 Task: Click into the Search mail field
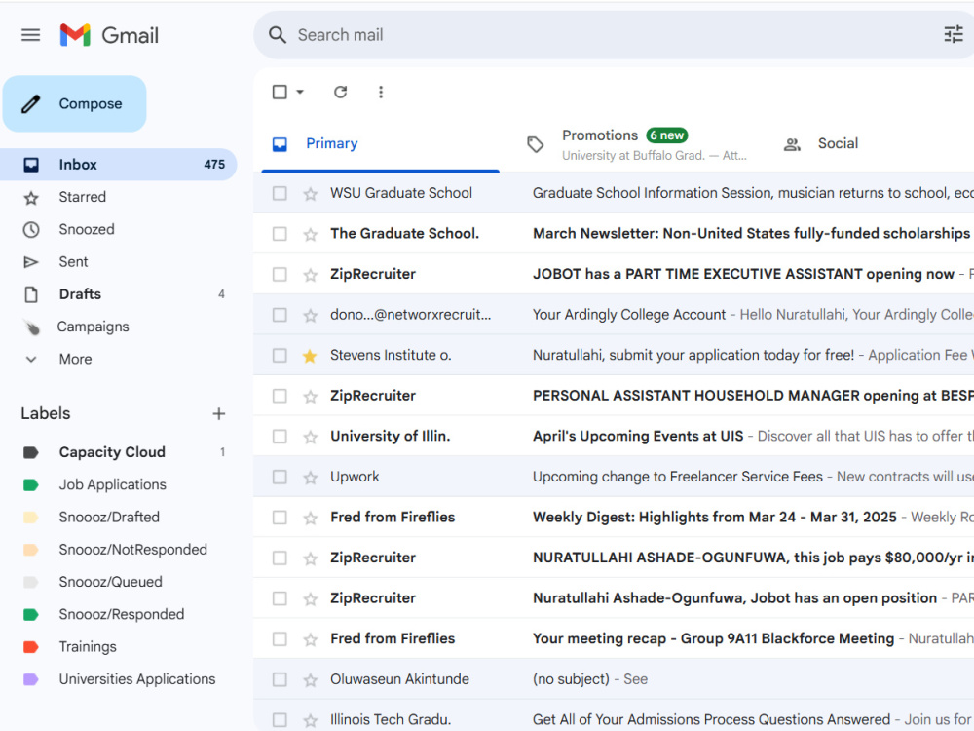click(x=615, y=35)
